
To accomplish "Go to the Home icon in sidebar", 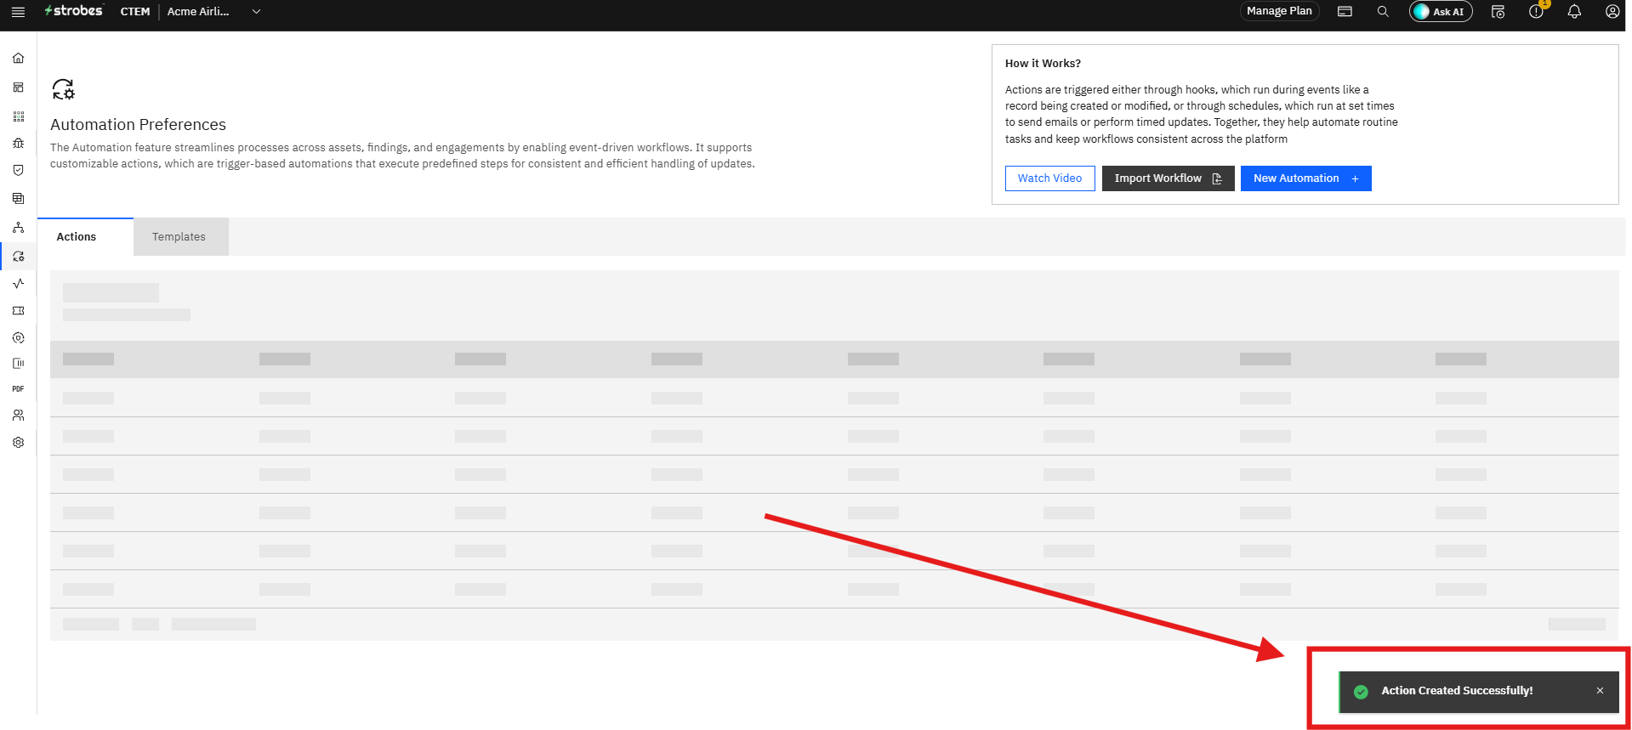I will (18, 59).
